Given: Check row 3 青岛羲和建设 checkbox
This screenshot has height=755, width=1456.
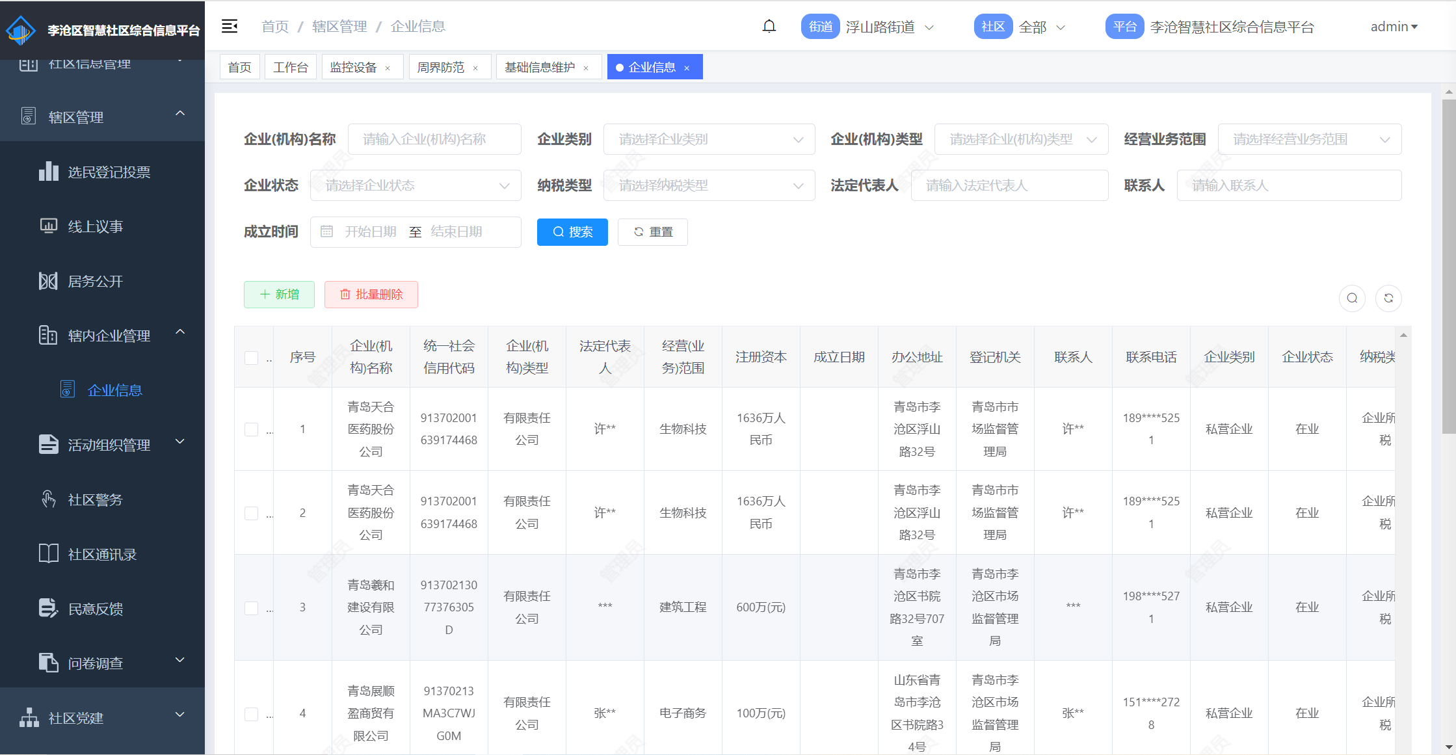Looking at the screenshot, I should point(252,608).
